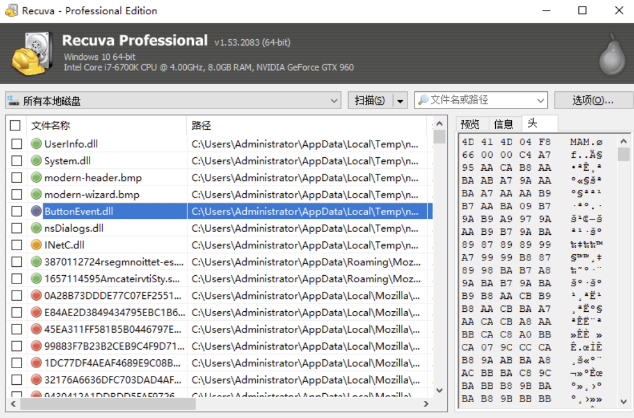Click the purple status icon beside ButtonEvent.dll
The image size is (634, 418).
click(36, 211)
